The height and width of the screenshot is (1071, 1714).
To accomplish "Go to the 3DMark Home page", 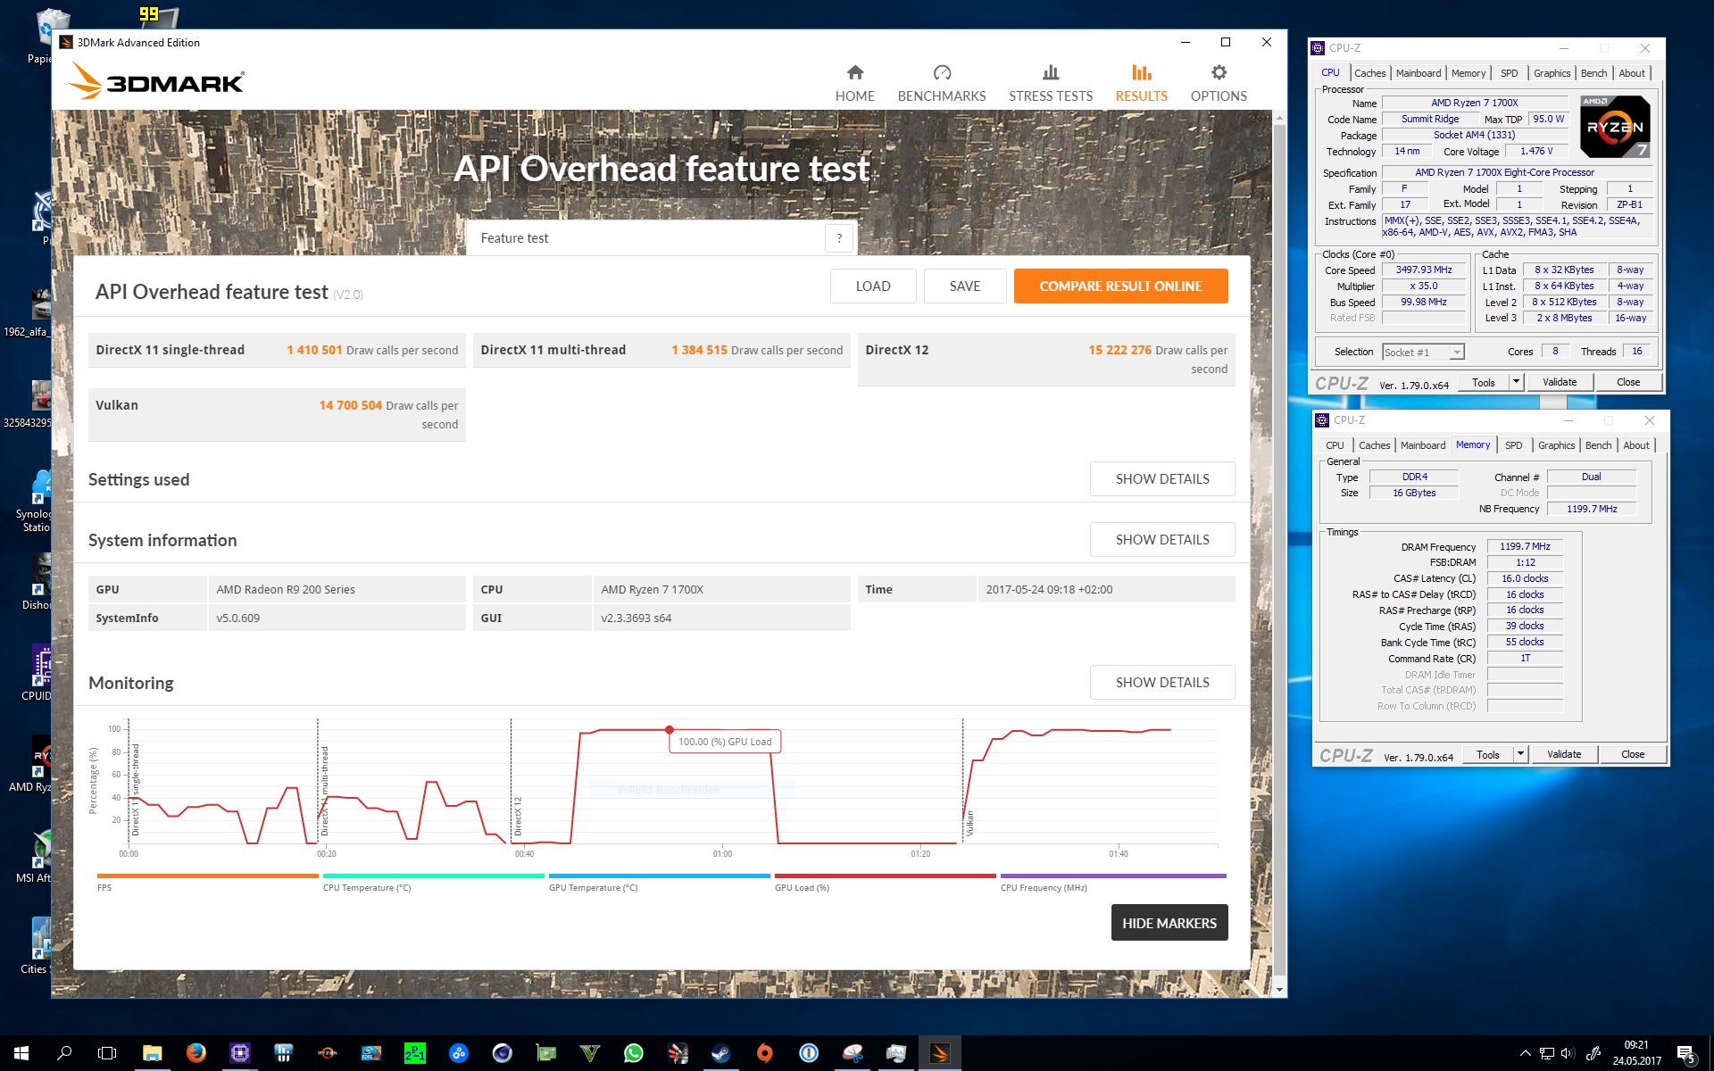I will [854, 83].
